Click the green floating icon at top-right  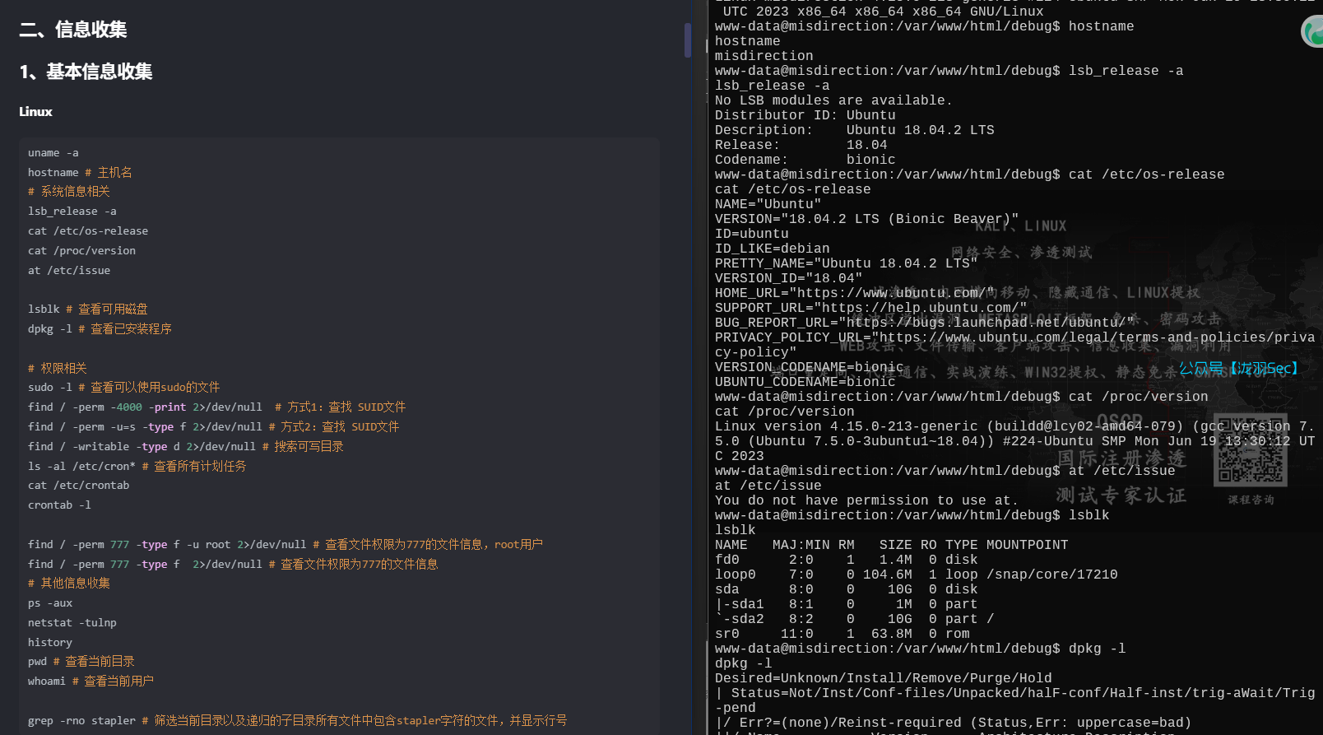1313,32
